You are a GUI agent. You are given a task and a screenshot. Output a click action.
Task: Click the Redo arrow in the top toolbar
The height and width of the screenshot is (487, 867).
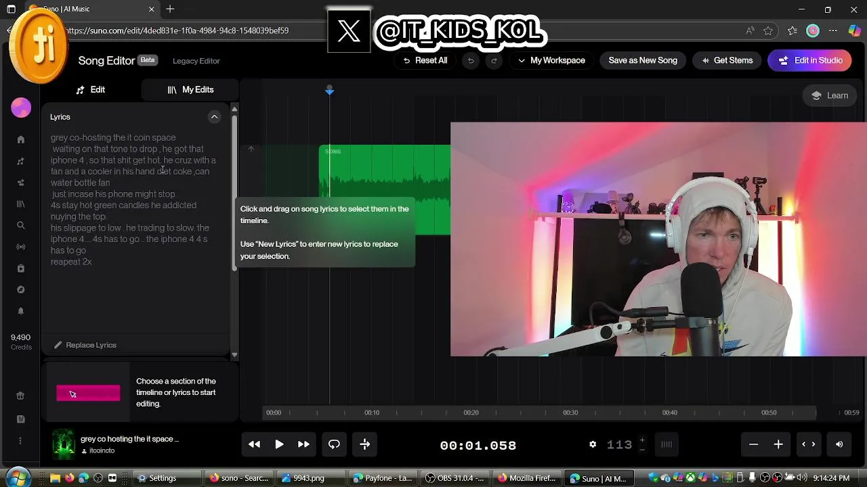pos(494,60)
